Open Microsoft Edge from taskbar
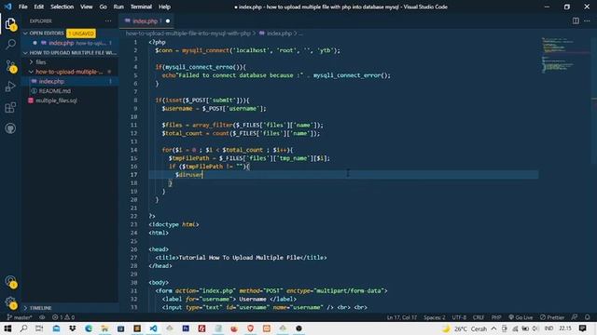 click(89, 328)
